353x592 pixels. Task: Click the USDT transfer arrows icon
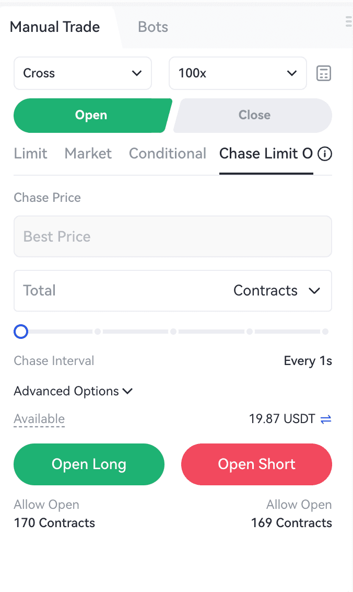(326, 419)
